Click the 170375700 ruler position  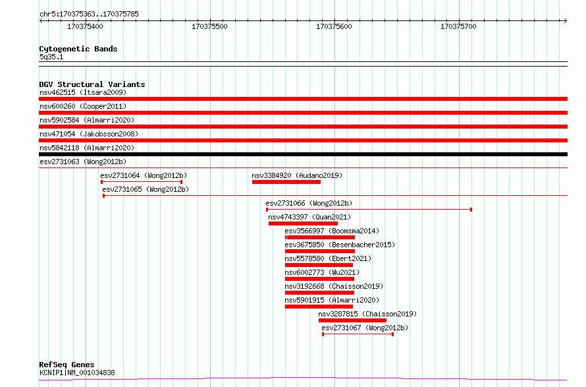tap(458, 26)
